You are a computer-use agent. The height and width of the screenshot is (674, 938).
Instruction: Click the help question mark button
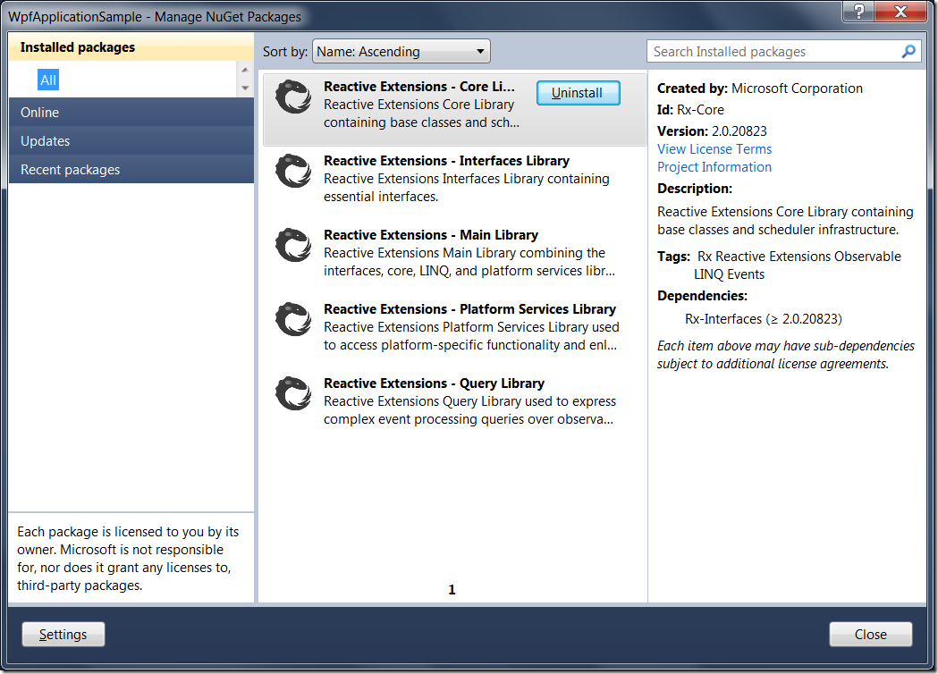pyautogui.click(x=858, y=12)
